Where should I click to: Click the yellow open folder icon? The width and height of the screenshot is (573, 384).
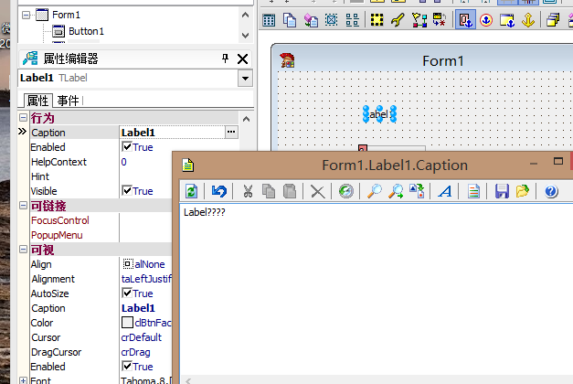pos(522,191)
